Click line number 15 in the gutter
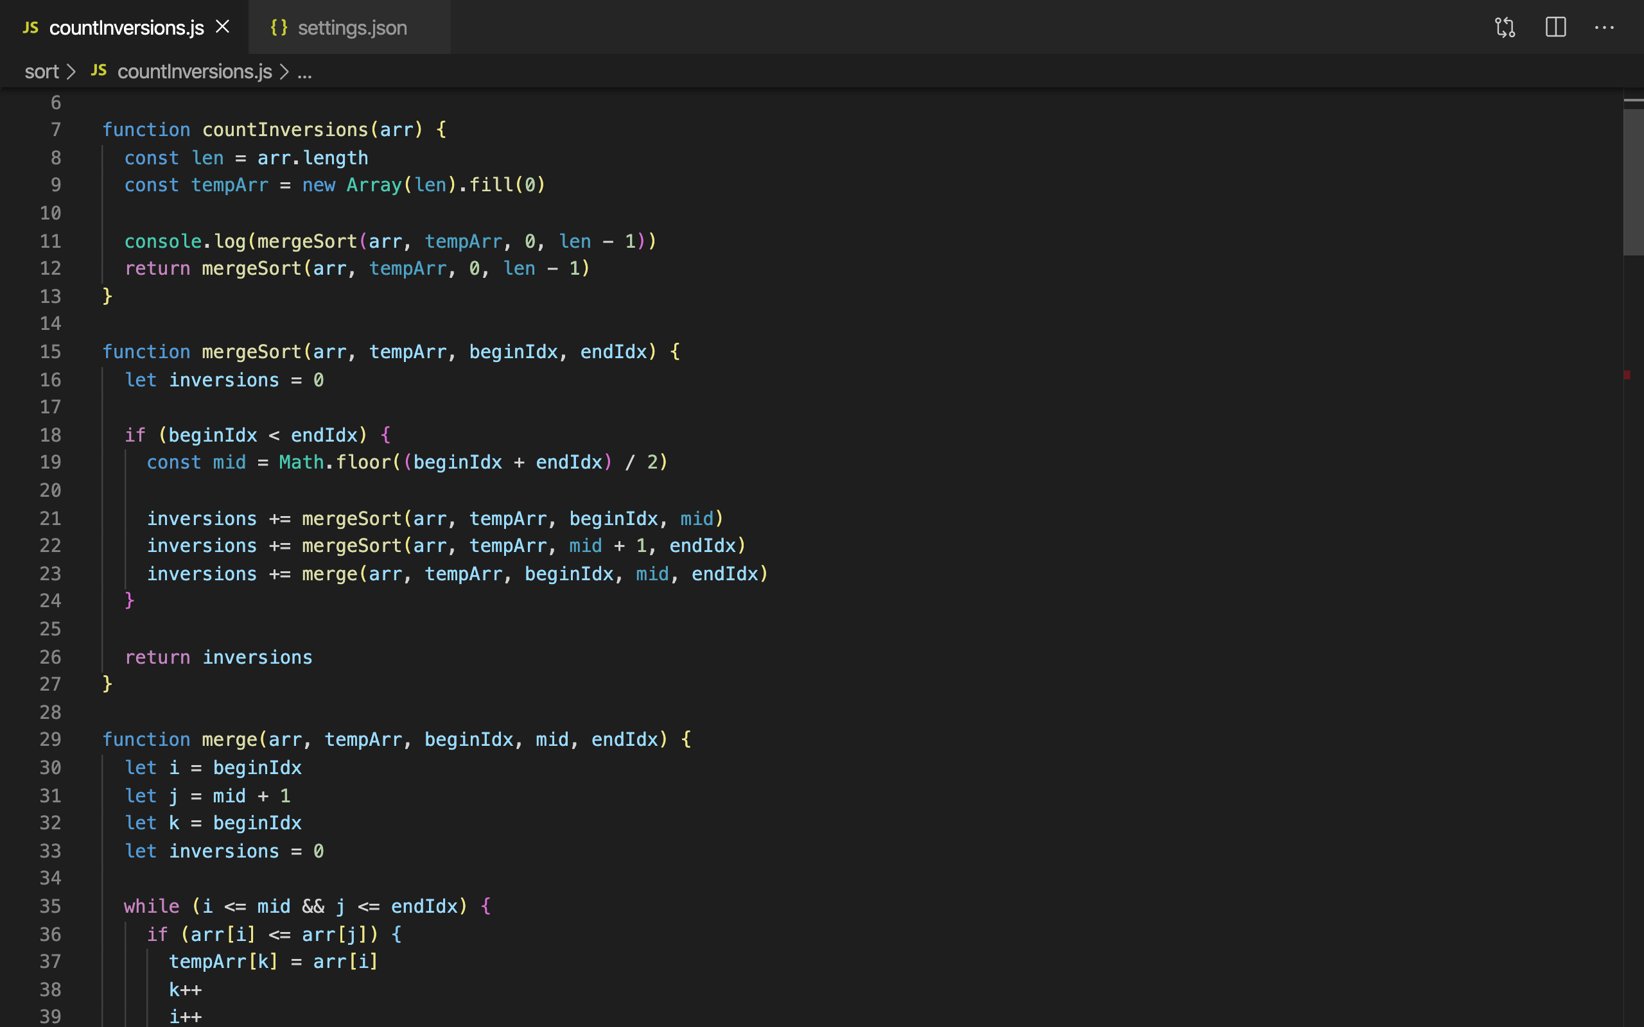 [x=50, y=352]
